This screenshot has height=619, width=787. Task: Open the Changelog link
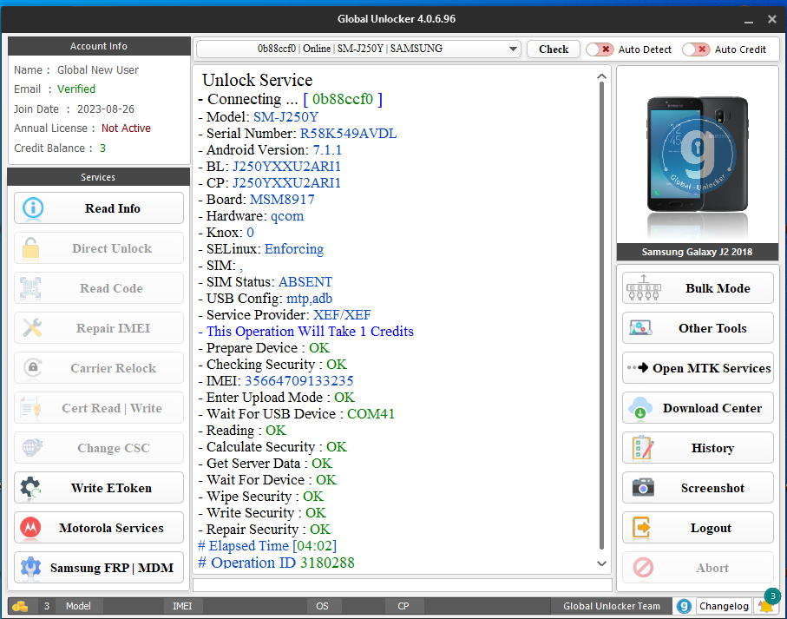tap(724, 606)
